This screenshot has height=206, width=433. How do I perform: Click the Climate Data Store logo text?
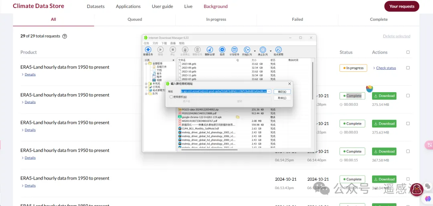point(38,6)
